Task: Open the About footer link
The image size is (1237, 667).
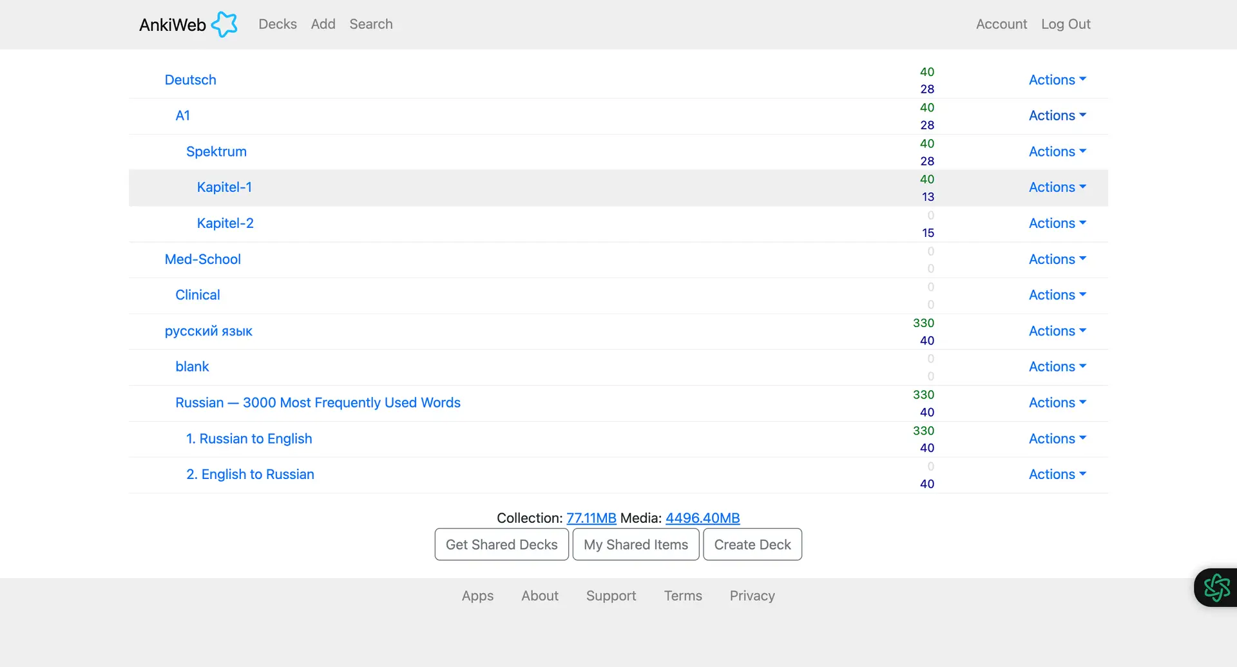Action: (540, 596)
